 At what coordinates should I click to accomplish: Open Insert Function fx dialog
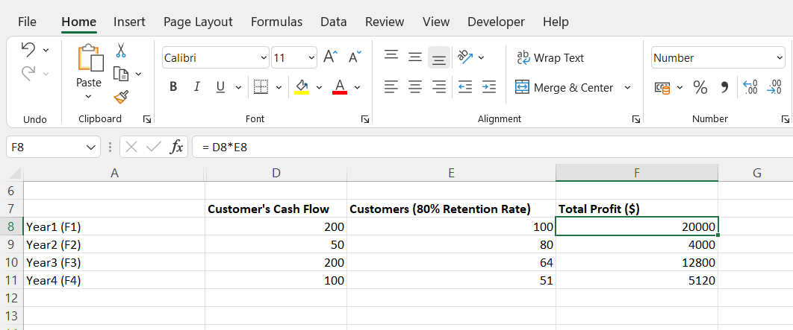point(175,147)
